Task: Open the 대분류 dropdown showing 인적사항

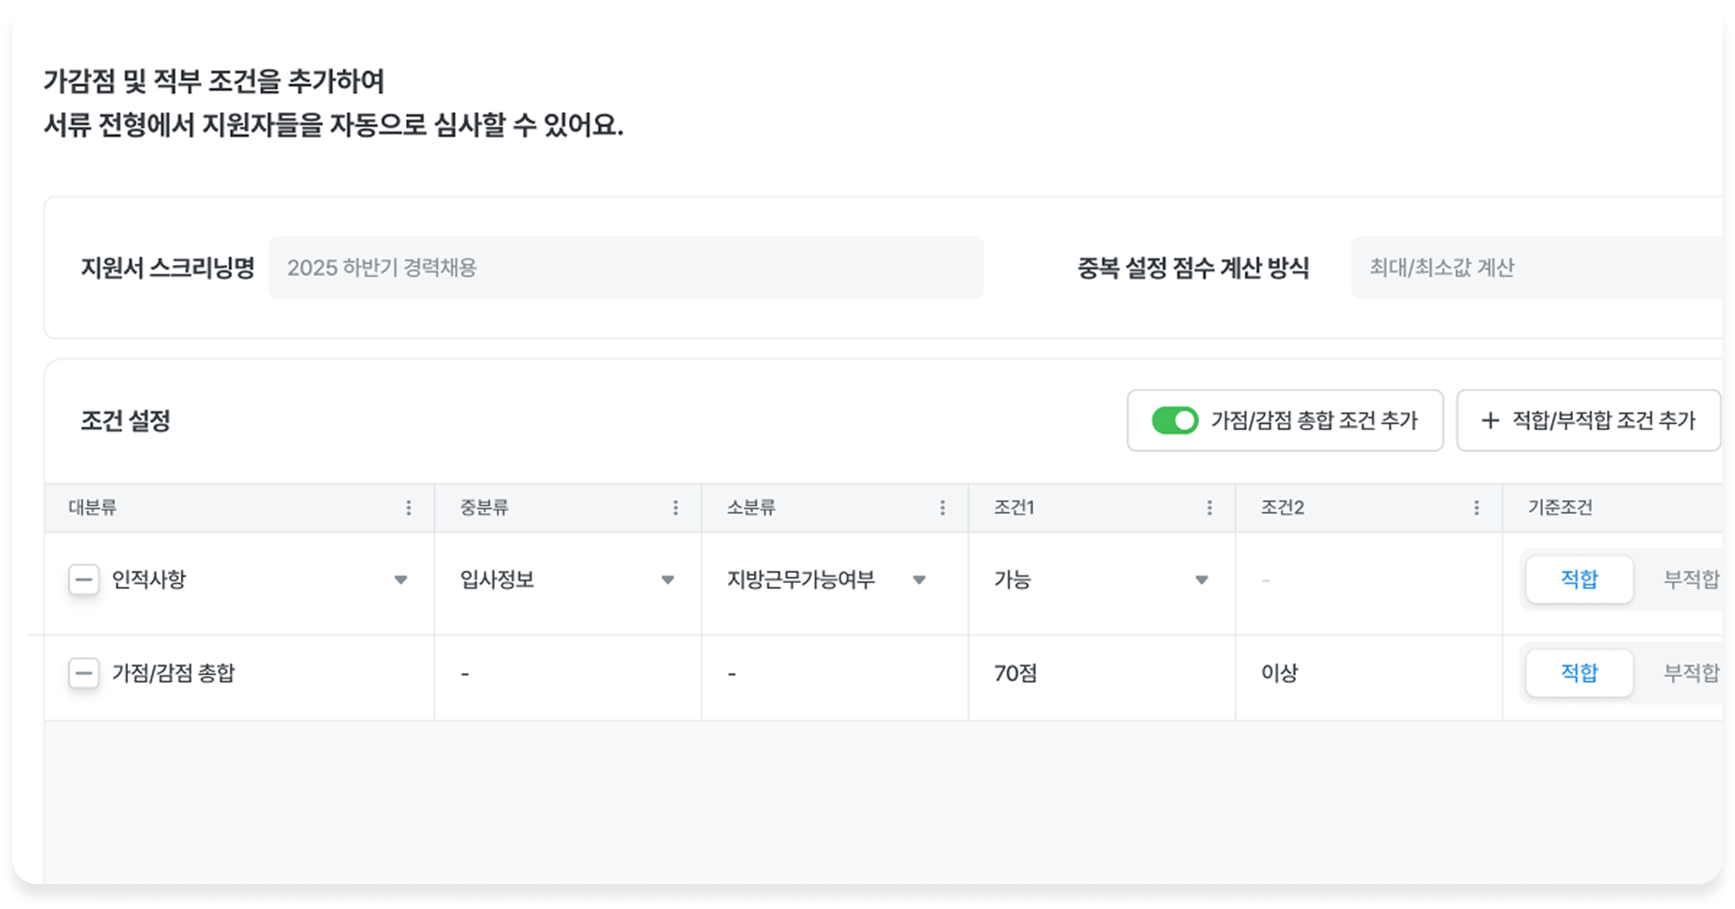Action: click(x=401, y=579)
